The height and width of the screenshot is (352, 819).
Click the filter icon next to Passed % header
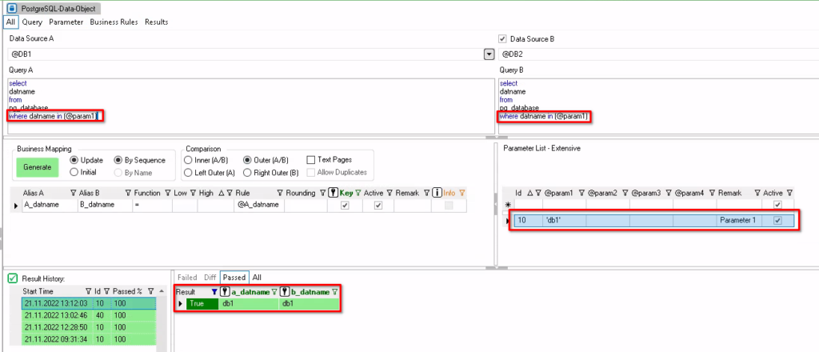152,291
